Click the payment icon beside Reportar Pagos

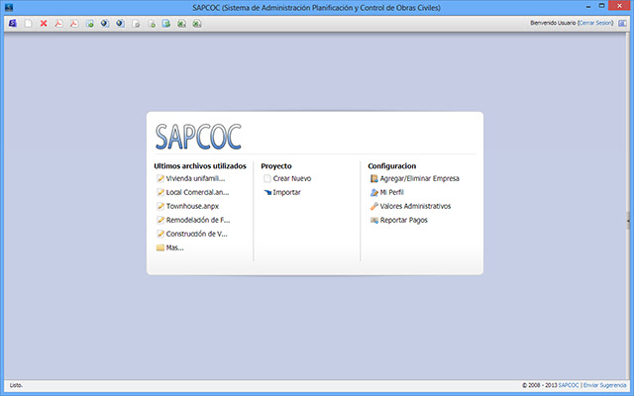374,220
